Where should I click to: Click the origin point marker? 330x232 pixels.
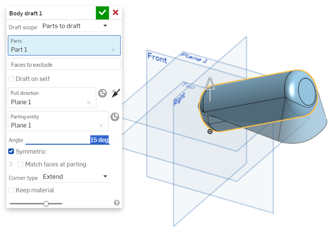pyautogui.click(x=210, y=132)
